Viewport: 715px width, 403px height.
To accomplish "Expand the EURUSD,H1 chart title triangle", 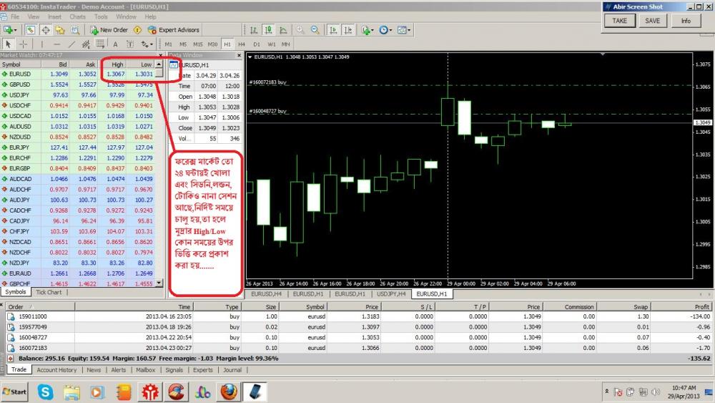I will click(250, 57).
